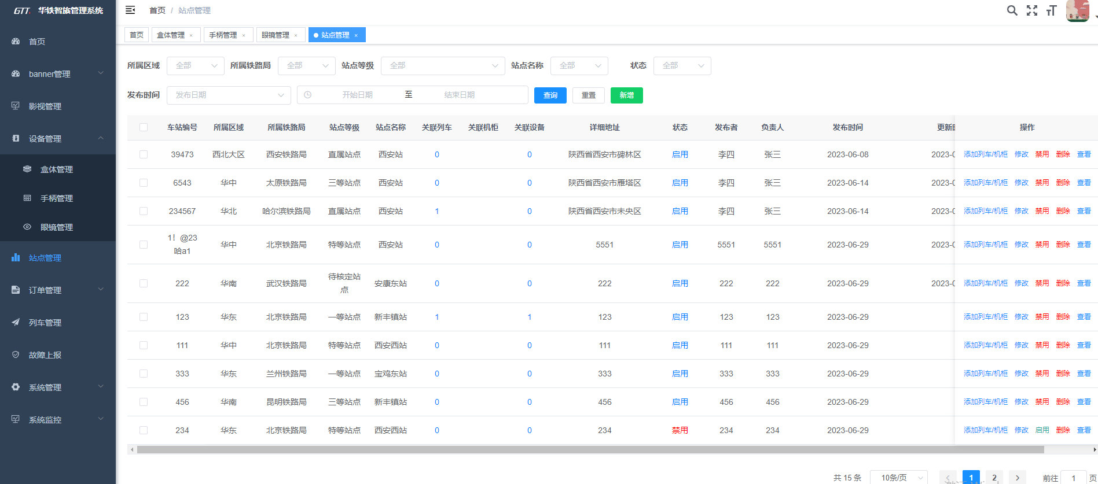Click the 设备管理 sidebar icon
Image resolution: width=1098 pixels, height=484 pixels.
pyautogui.click(x=16, y=138)
